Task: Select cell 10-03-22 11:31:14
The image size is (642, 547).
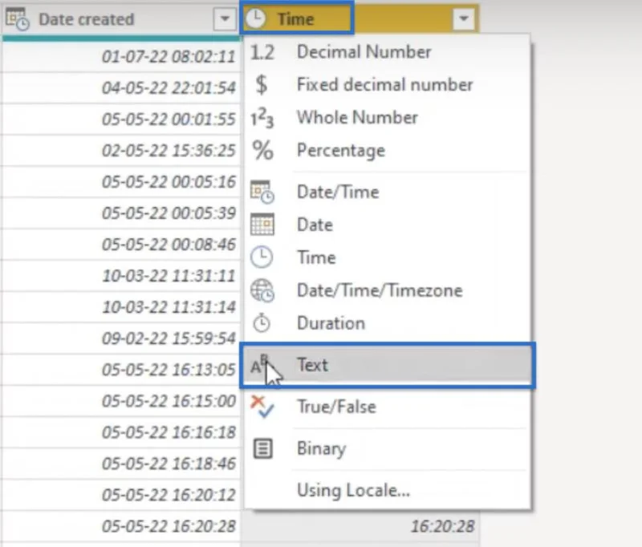Action: click(x=121, y=307)
